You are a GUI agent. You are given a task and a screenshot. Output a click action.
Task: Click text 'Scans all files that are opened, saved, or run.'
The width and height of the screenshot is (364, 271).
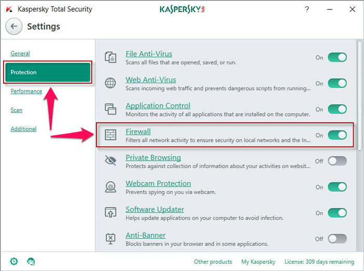[x=180, y=62]
